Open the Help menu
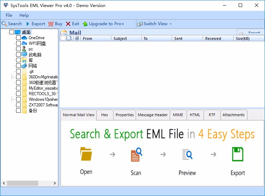The height and width of the screenshot is (196, 265). pos(24,15)
